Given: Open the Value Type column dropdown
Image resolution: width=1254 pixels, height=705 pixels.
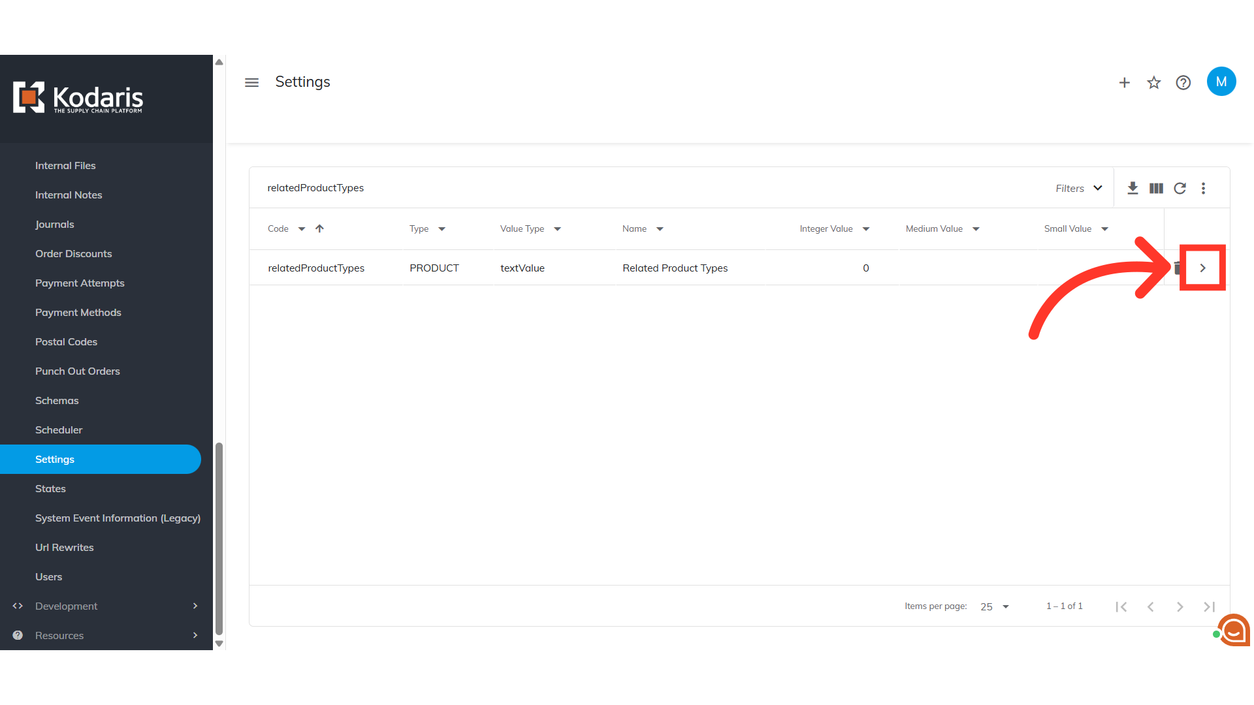Looking at the screenshot, I should [x=557, y=229].
